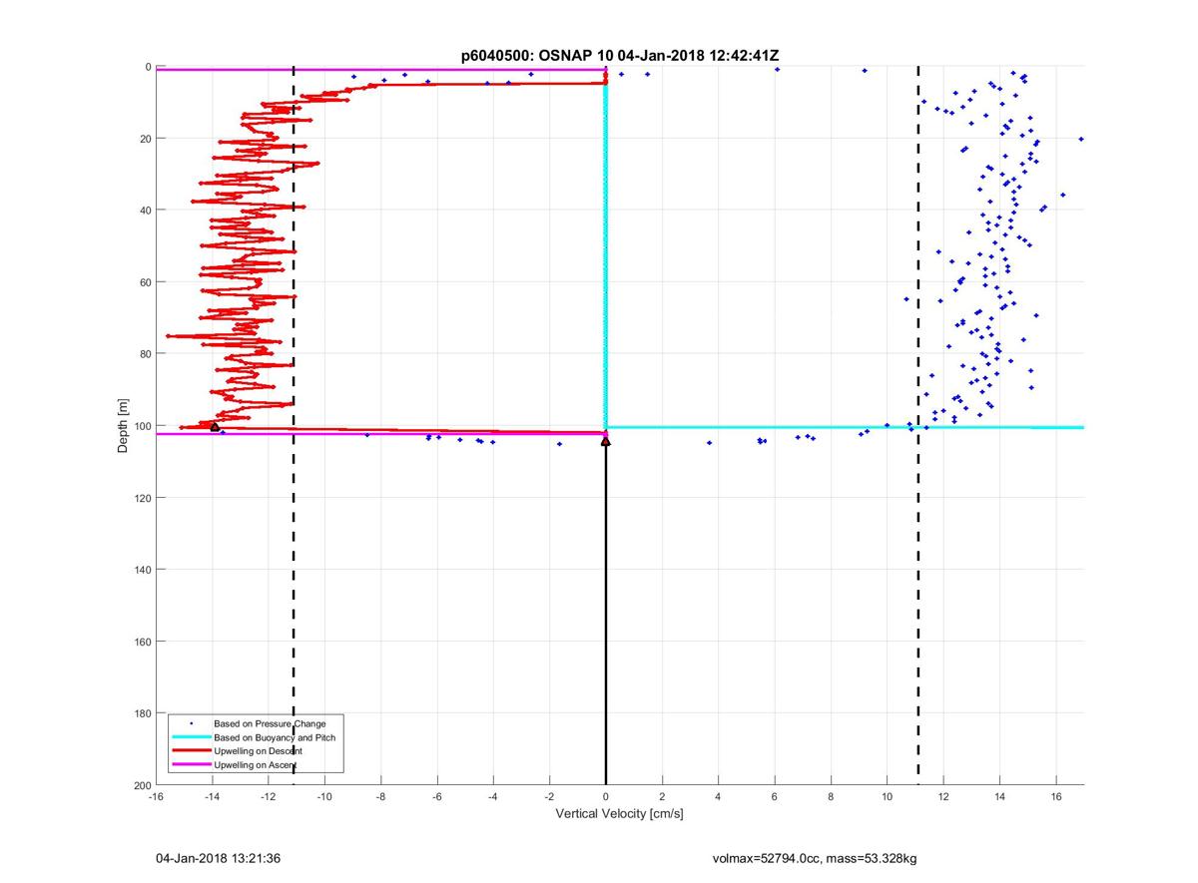Click the timestamp '04-Jan-2018 13:21:36'
The image size is (1198, 883).
click(218, 858)
